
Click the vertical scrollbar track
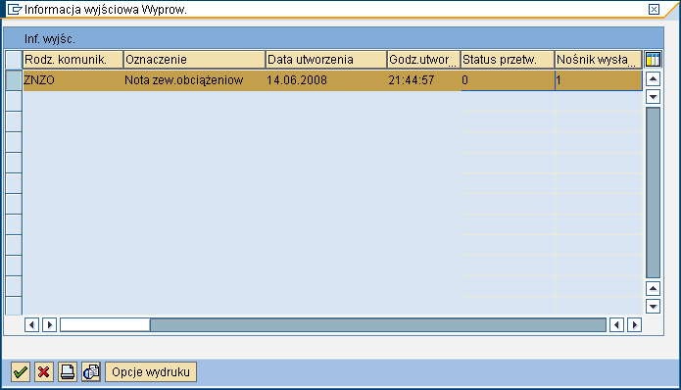click(653, 192)
